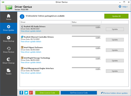The image size is (131, 96).
Task: Select the Realtek Ethernet Controller Drivers title
Action: (39, 37)
